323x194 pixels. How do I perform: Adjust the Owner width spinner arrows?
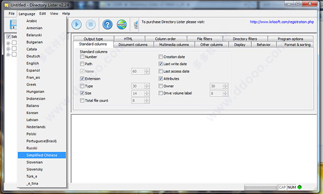(x=226, y=86)
